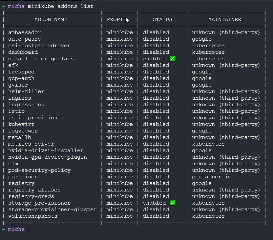Viewport: 273px width, 240px height.
Task: Click the STATUS column header
Action: tap(162, 19)
